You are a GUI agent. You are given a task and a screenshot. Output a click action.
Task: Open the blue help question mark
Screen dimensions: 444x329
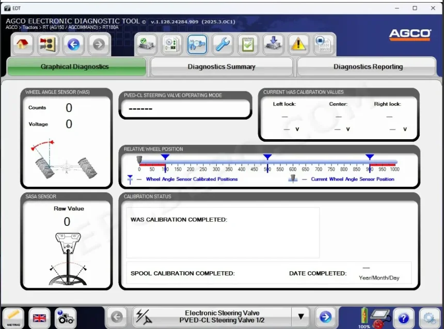click(x=404, y=318)
